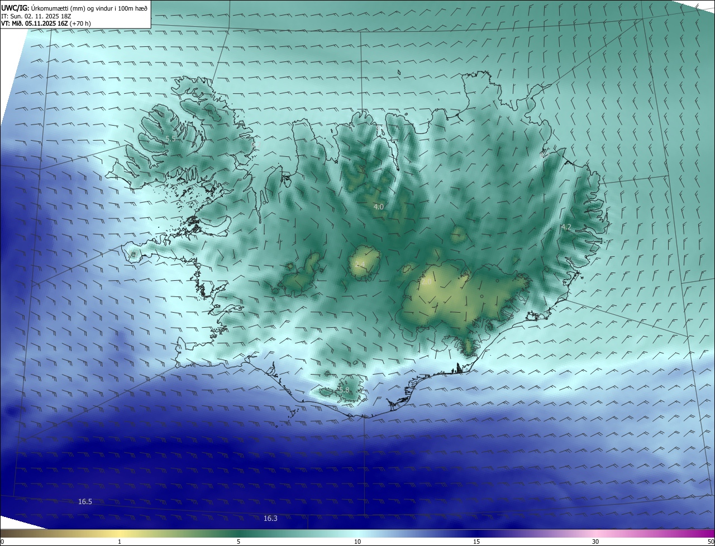Image resolution: width=715 pixels, height=546 pixels.
Task: Click the '15' tick on the colour scale
Action: coord(476,542)
